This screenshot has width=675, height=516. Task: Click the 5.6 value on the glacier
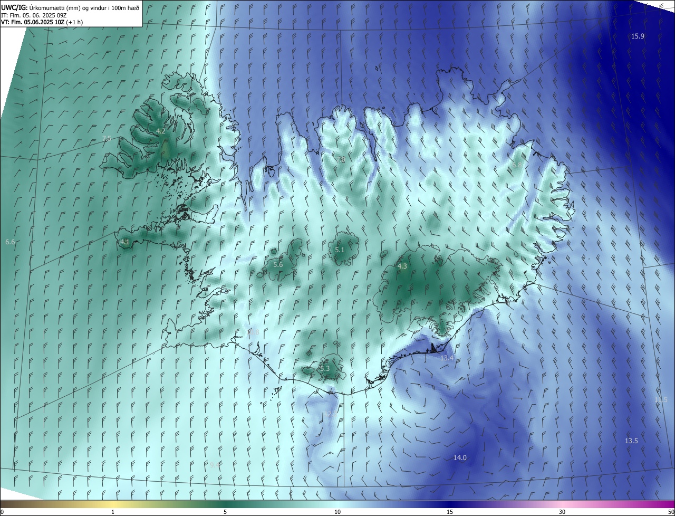[x=278, y=264]
